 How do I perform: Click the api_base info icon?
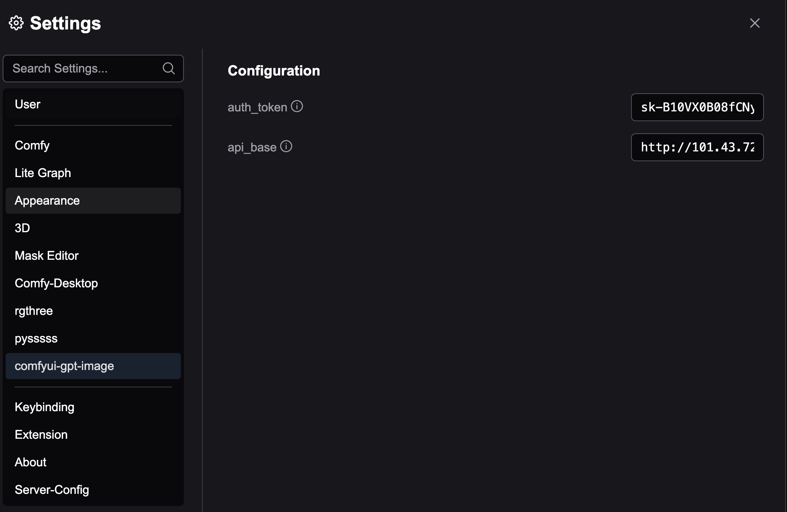(x=286, y=147)
